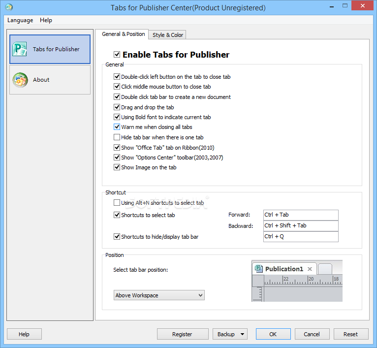Click the new blank tab in preview
The image size is (377, 348).
(325, 269)
